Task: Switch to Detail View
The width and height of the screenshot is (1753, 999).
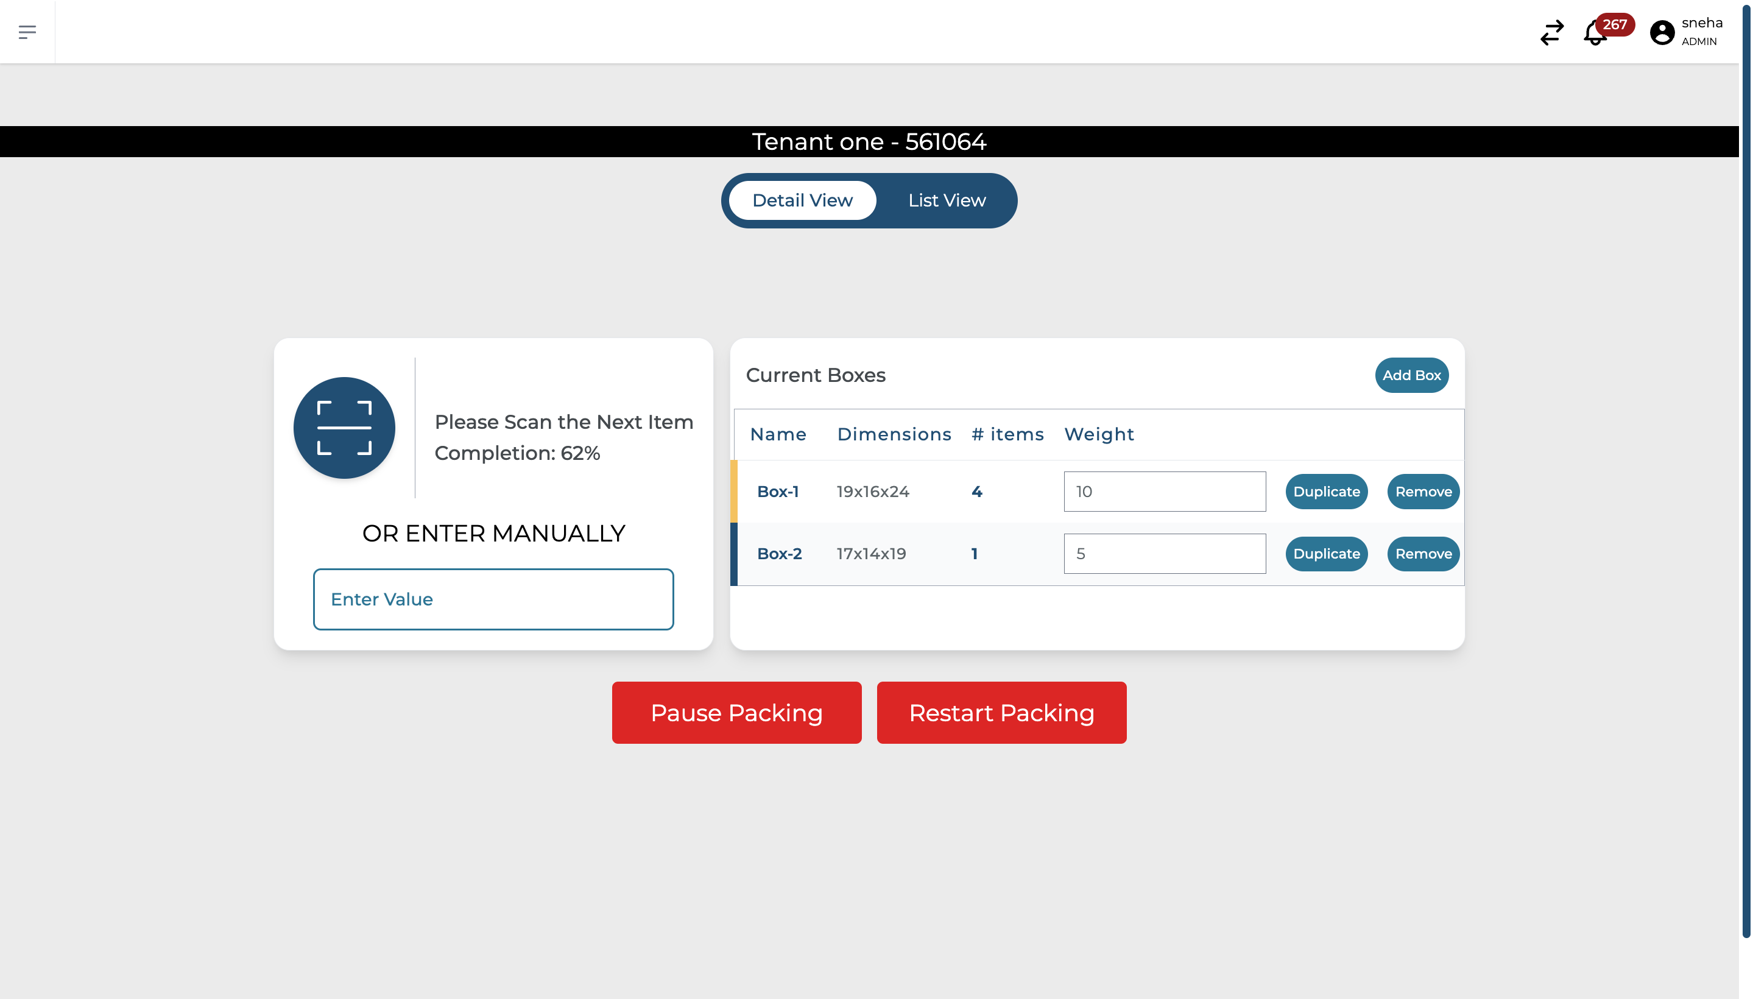Action: 802,200
